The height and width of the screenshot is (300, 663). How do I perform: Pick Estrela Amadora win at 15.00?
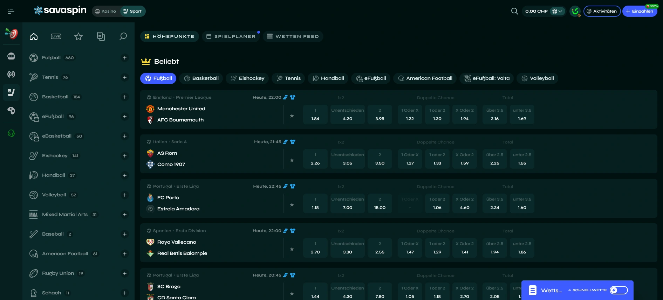(x=380, y=204)
